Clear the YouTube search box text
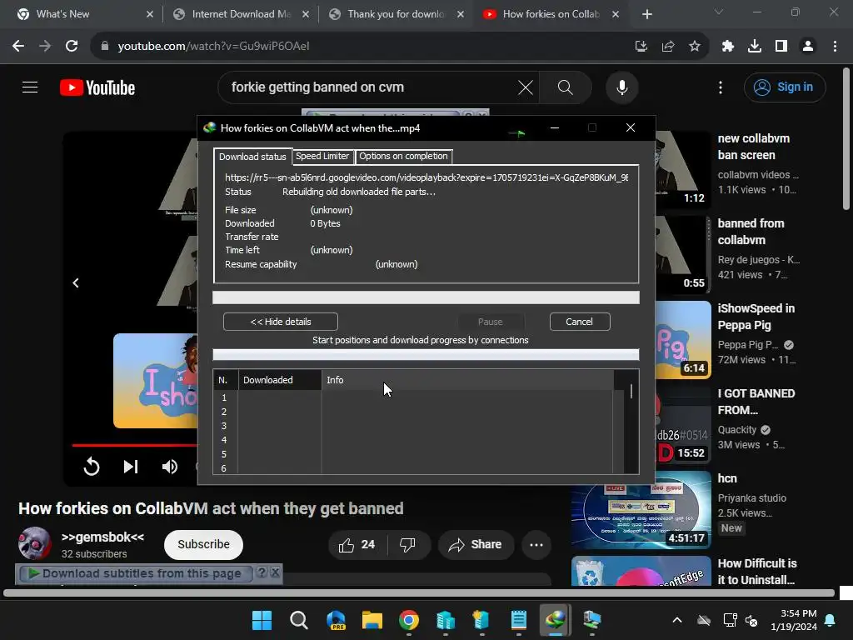This screenshot has width=853, height=640. (525, 87)
